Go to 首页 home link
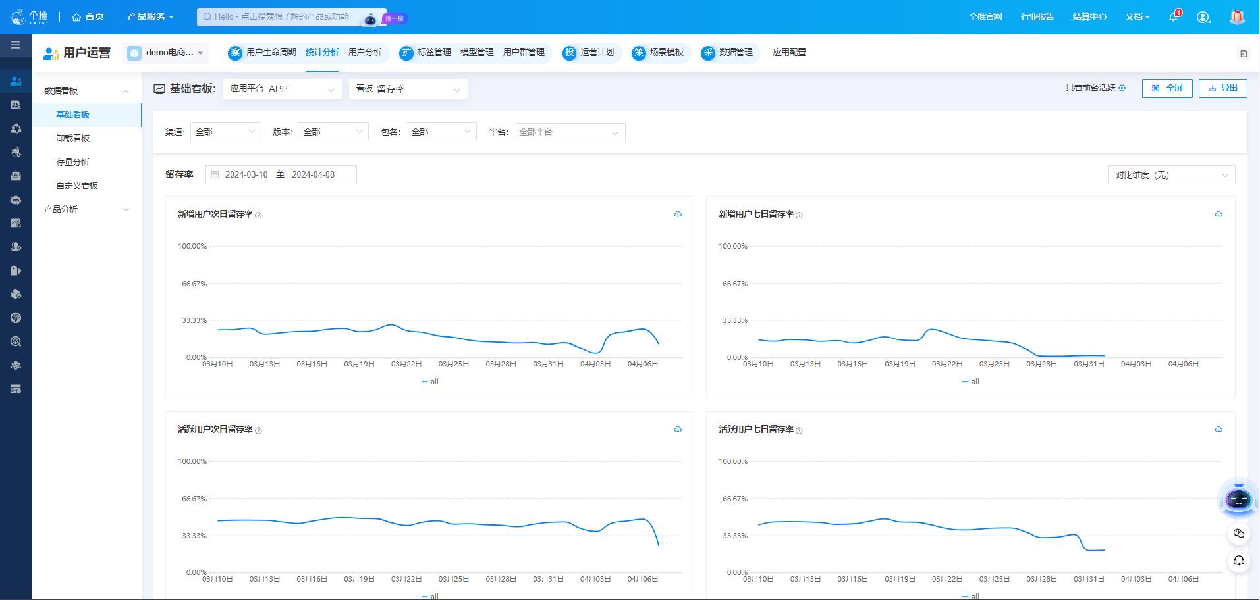Screen dimensions: 1260x600 coord(88,17)
